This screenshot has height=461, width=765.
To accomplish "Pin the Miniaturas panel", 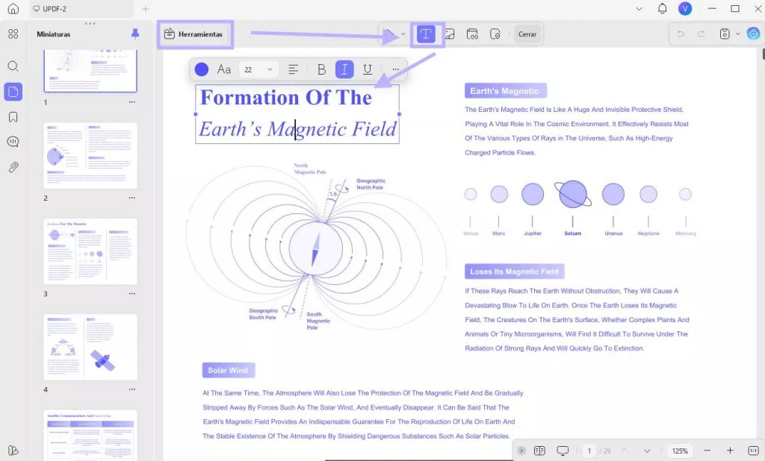I will coord(135,34).
